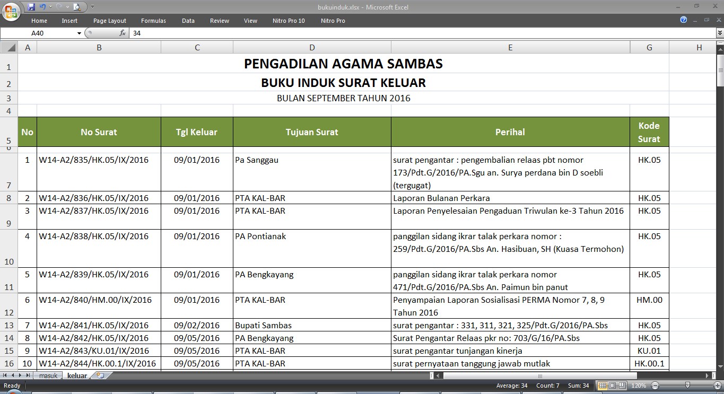Select the keluar sheet tab
The height and width of the screenshot is (394, 724).
pos(77,375)
